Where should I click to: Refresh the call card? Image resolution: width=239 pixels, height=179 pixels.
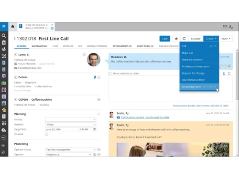184,39
